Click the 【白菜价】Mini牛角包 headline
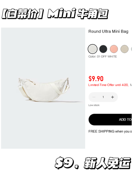This screenshot has width=133, height=178. point(55,14)
